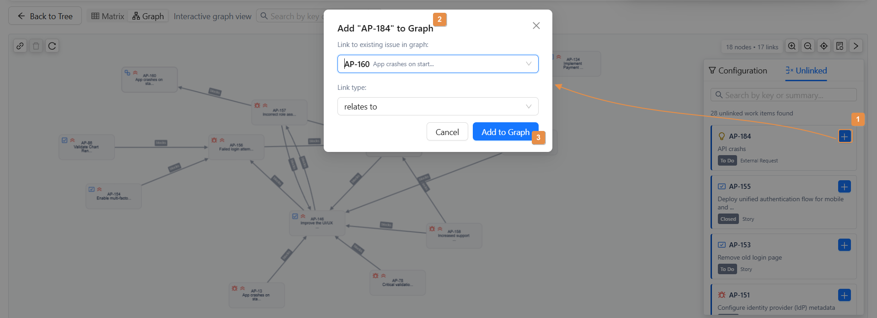Confirm with Add to Graph button
Image resolution: width=877 pixels, height=318 pixels.
pyautogui.click(x=505, y=132)
